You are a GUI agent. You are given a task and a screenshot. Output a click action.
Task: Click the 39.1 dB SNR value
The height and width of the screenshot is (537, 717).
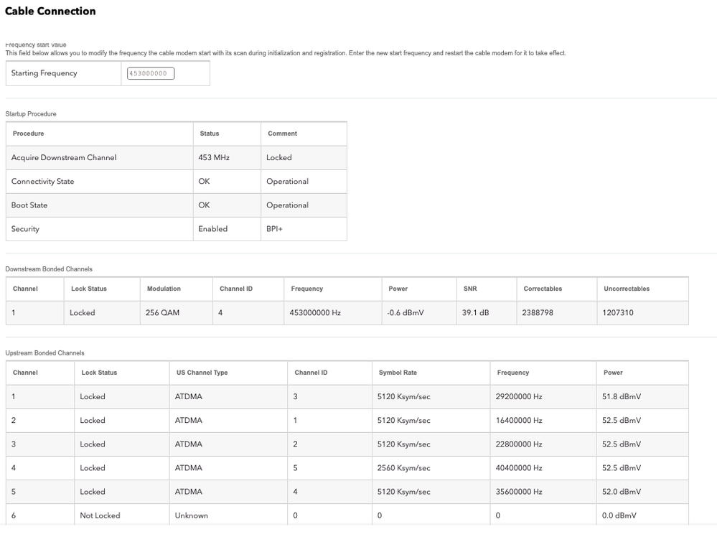tap(475, 313)
